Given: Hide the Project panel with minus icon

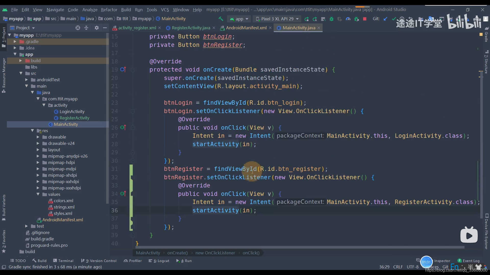Looking at the screenshot, I should pos(105,28).
